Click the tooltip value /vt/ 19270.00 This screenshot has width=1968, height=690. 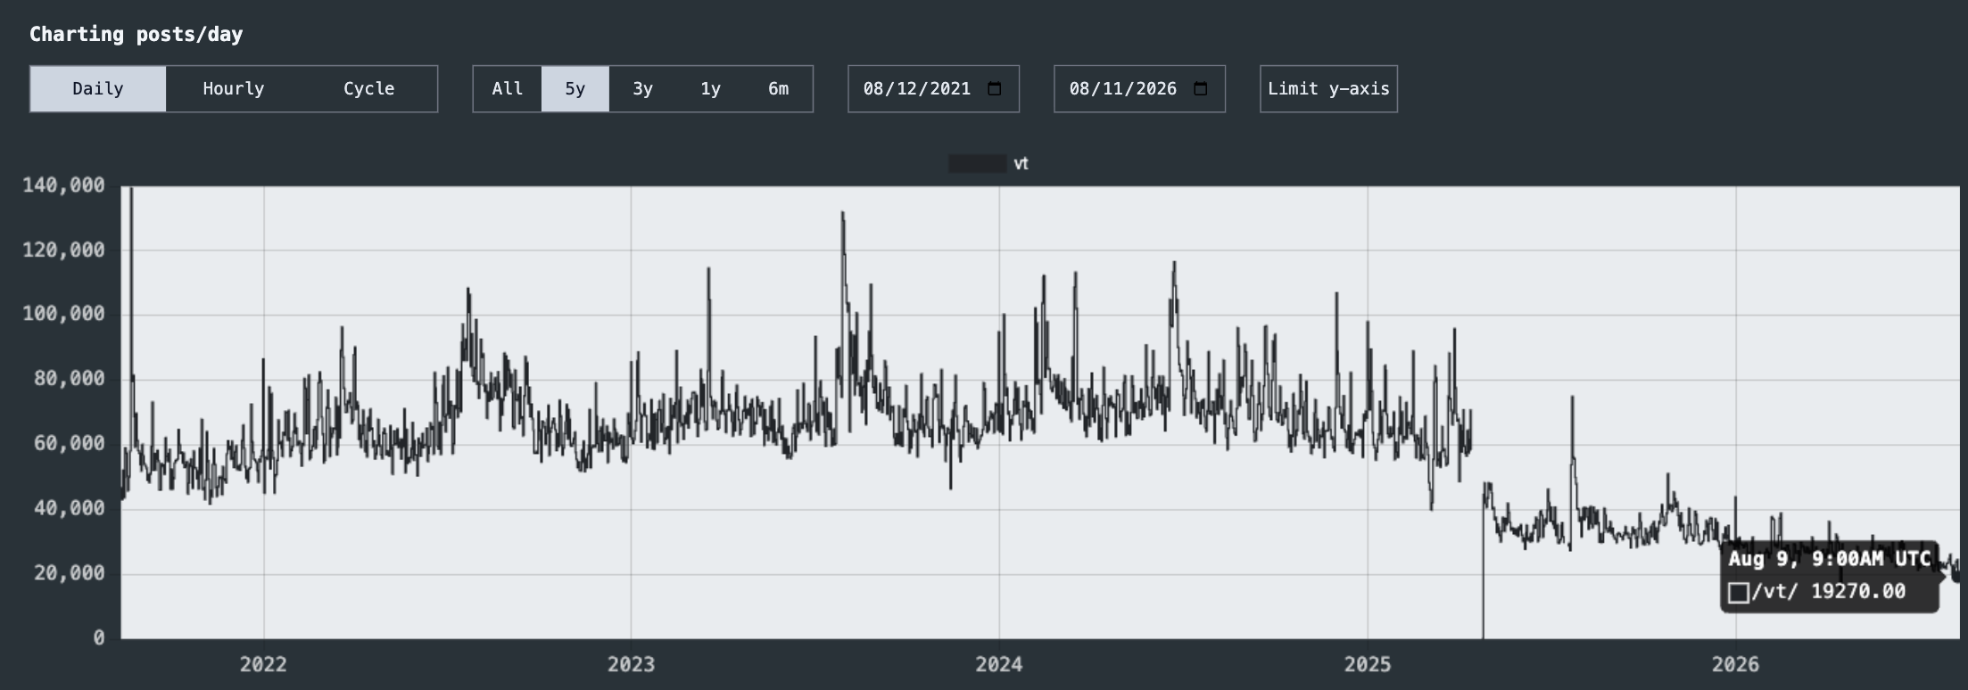tap(1829, 592)
